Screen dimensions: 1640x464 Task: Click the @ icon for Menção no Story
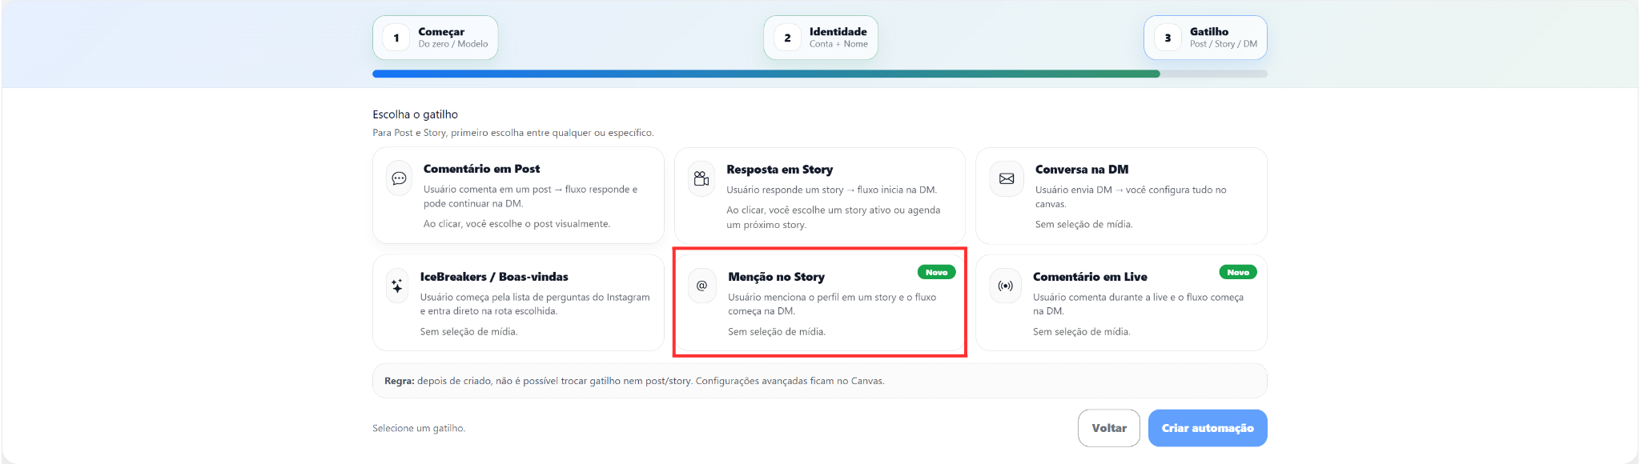click(x=701, y=286)
